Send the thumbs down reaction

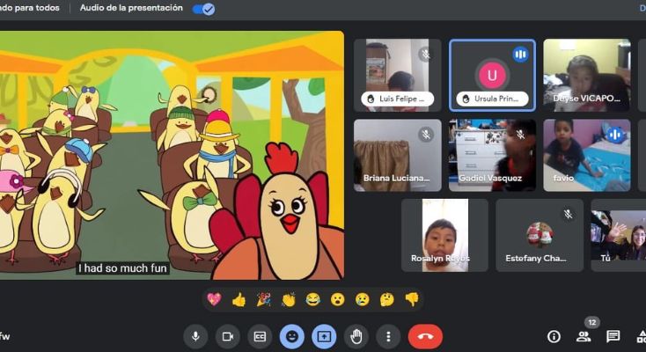[x=411, y=299]
